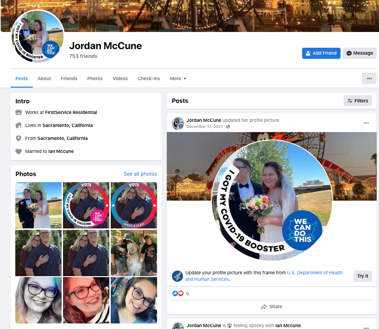Viewport: 379px width, 329px height.
Task: Click Ian Mccune in the feeling spooky post
Action: [288, 326]
